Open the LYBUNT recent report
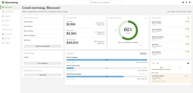 pyautogui.click(x=26, y=57)
